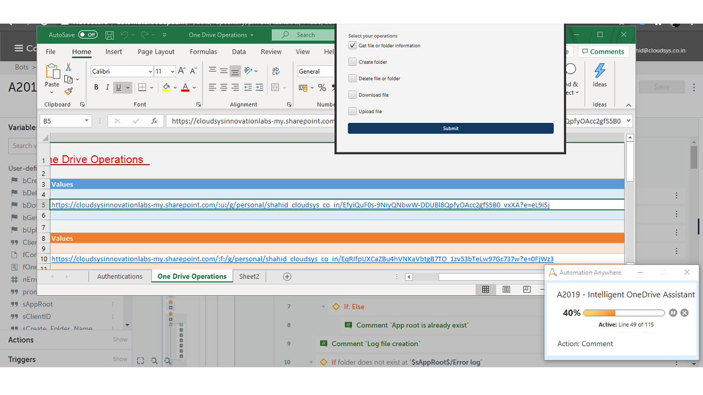This screenshot has width=703, height=395.
Task: Click the Bottom Align icon
Action: [x=235, y=71]
